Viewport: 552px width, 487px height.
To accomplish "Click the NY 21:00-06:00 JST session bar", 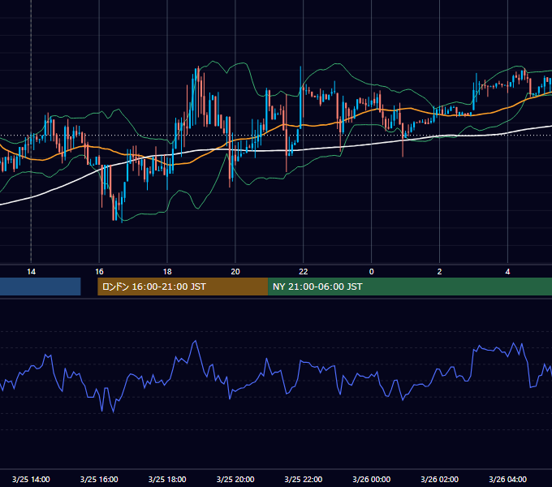I will tap(410, 287).
